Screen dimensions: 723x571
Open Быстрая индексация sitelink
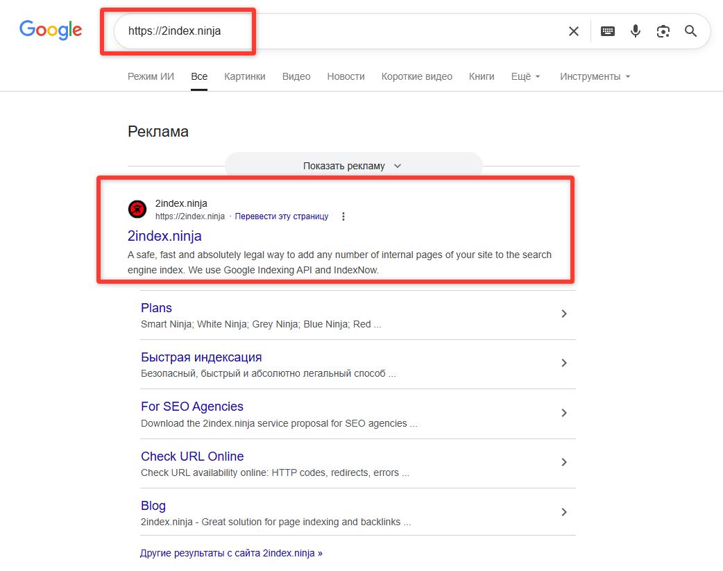coord(201,357)
